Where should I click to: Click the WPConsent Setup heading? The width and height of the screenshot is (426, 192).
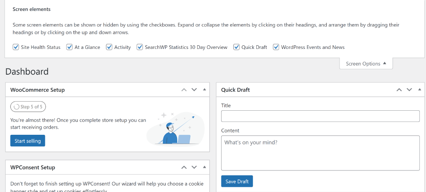[x=32, y=168]
